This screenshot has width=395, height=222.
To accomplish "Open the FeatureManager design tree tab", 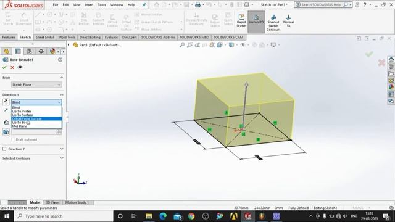I will point(7,51).
